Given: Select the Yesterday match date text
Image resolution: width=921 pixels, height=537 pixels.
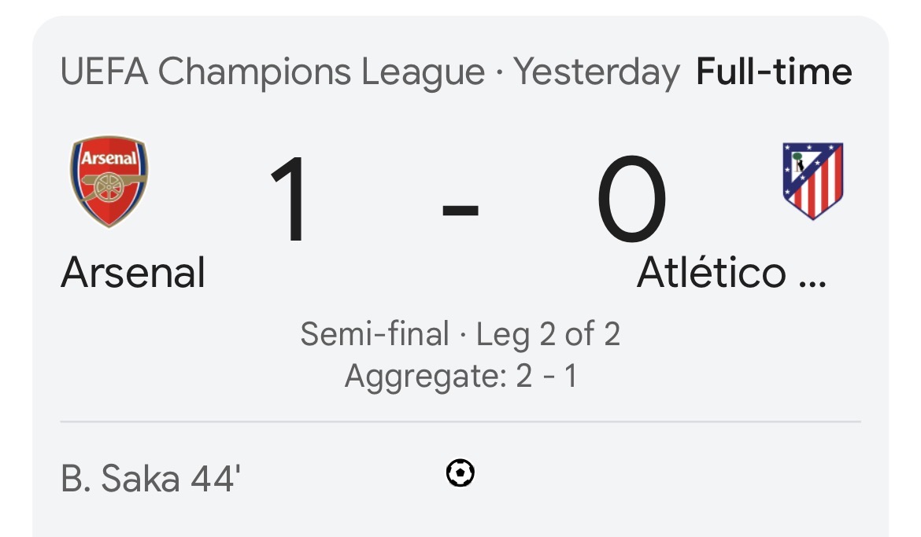Looking at the screenshot, I should click(597, 73).
